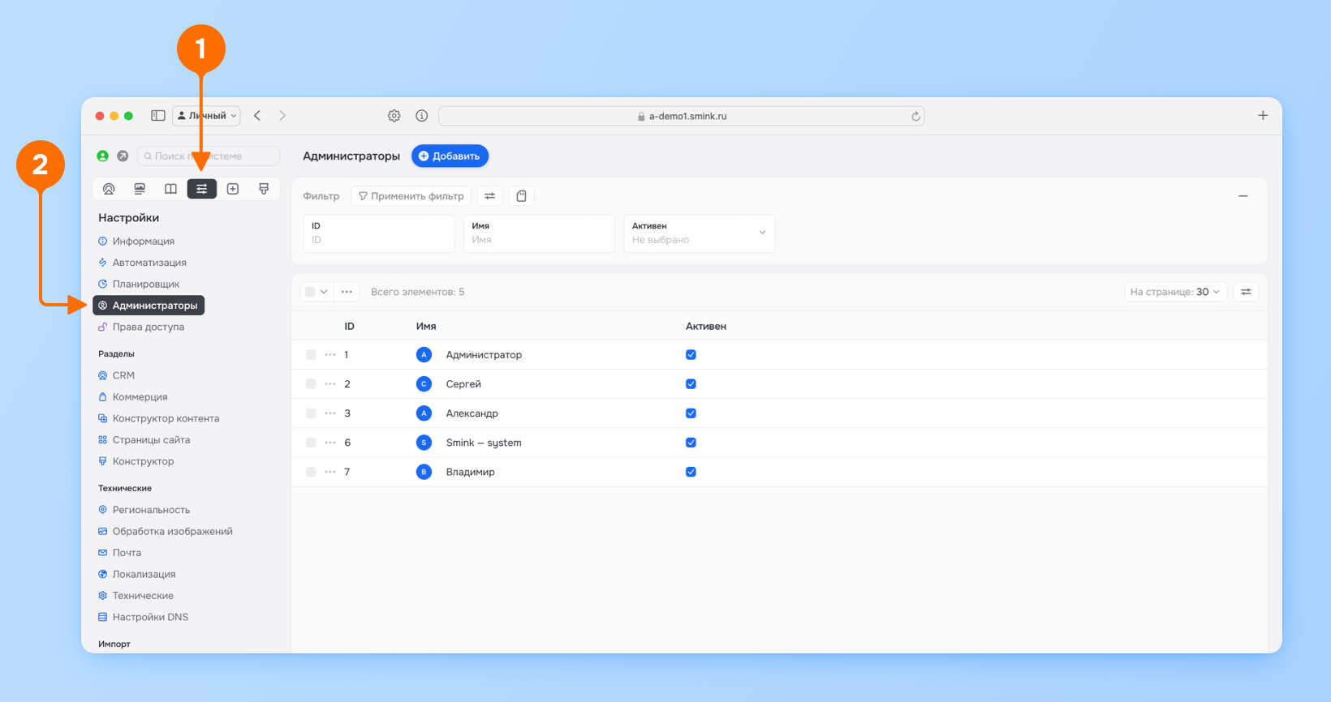
Task: Open row actions dots for Александр
Action: tap(330, 413)
